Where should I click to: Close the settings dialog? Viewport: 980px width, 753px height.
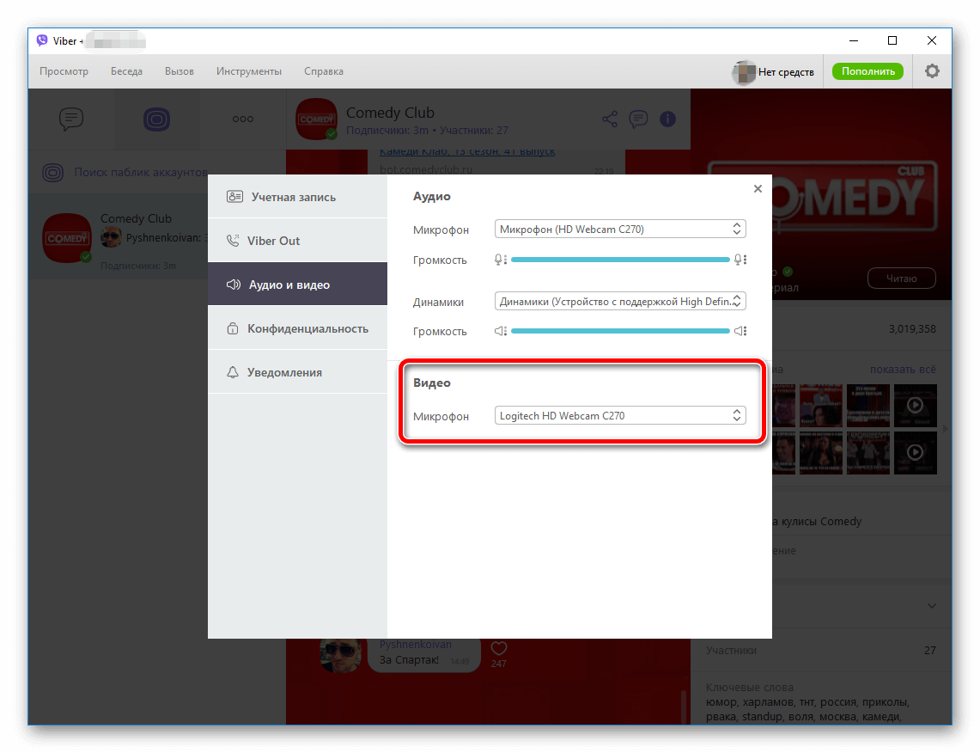click(x=758, y=188)
